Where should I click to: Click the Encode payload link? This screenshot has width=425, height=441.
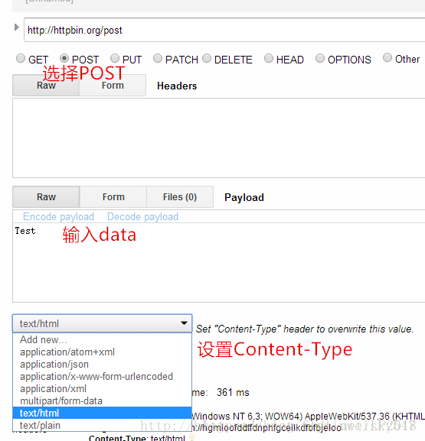pyautogui.click(x=58, y=216)
